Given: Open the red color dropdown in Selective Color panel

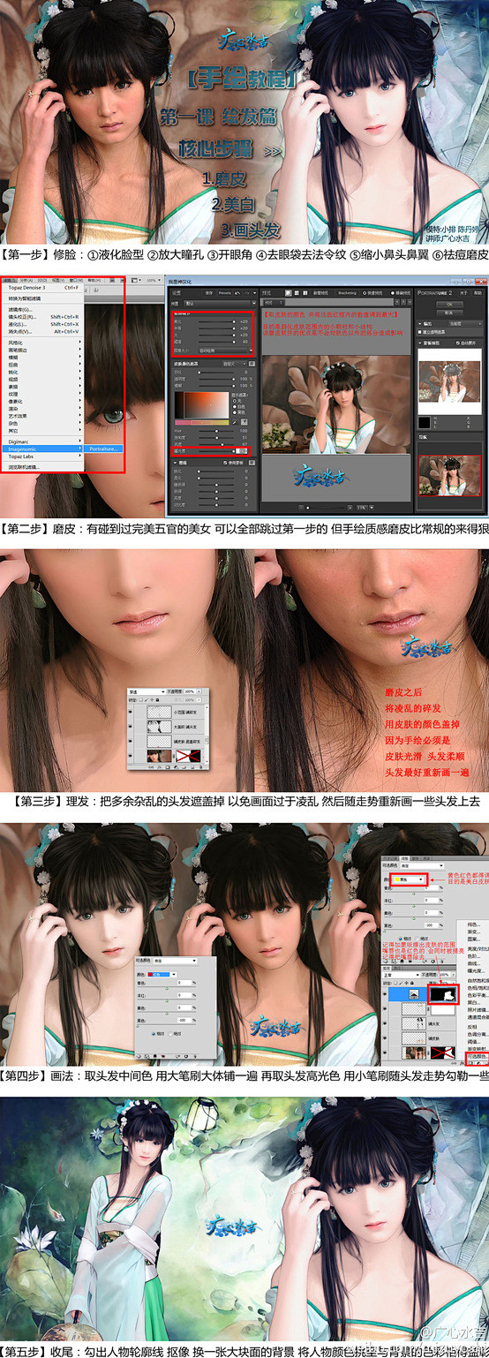Looking at the screenshot, I should (x=162, y=974).
